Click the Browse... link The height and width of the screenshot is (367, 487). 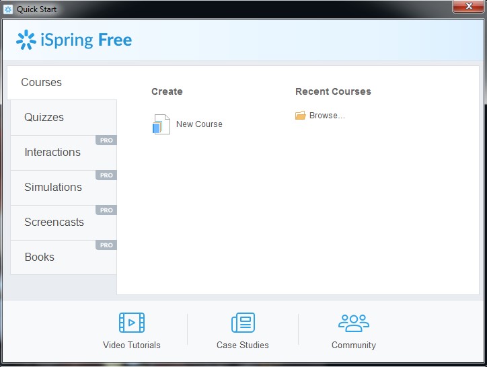327,116
